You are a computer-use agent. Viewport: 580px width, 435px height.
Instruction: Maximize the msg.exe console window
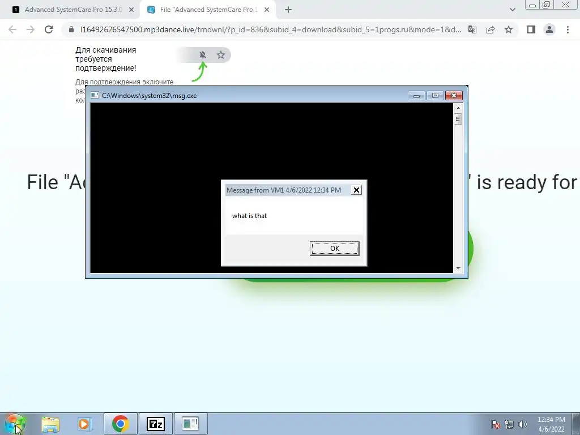[435, 96]
